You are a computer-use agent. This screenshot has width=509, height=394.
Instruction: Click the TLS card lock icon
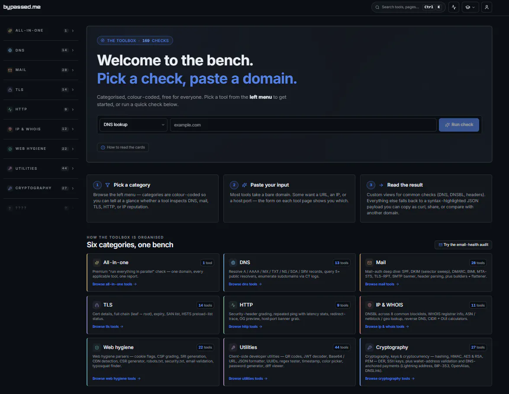coord(97,305)
